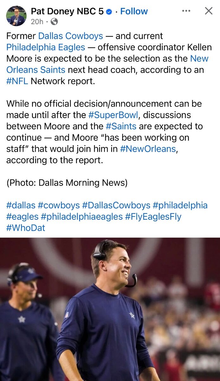Tap the #NFL hashtag
Image resolution: width=220 pixels, height=381 pixels.
tap(17, 81)
